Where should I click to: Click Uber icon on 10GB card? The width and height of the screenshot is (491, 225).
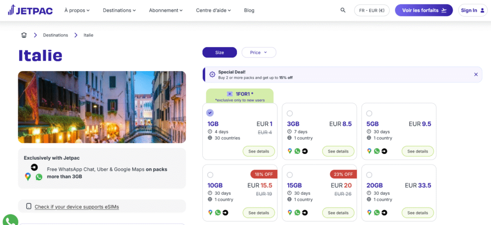[x=225, y=213]
